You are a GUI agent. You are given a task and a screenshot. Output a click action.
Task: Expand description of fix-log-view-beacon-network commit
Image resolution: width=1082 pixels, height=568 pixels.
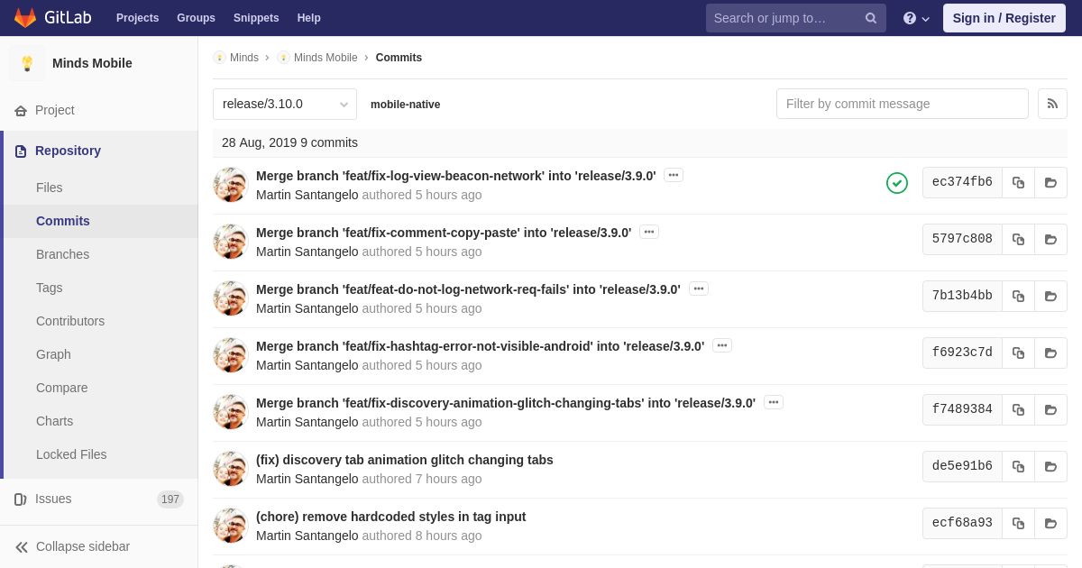click(674, 175)
